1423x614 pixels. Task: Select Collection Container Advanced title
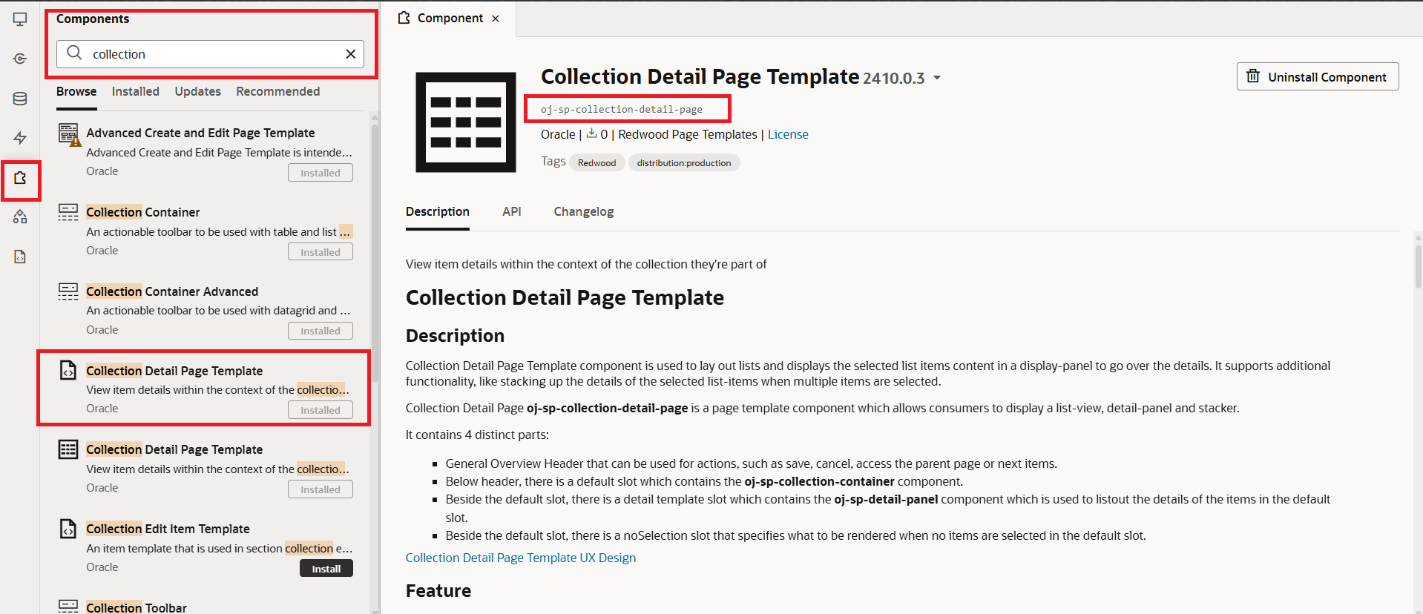(172, 291)
